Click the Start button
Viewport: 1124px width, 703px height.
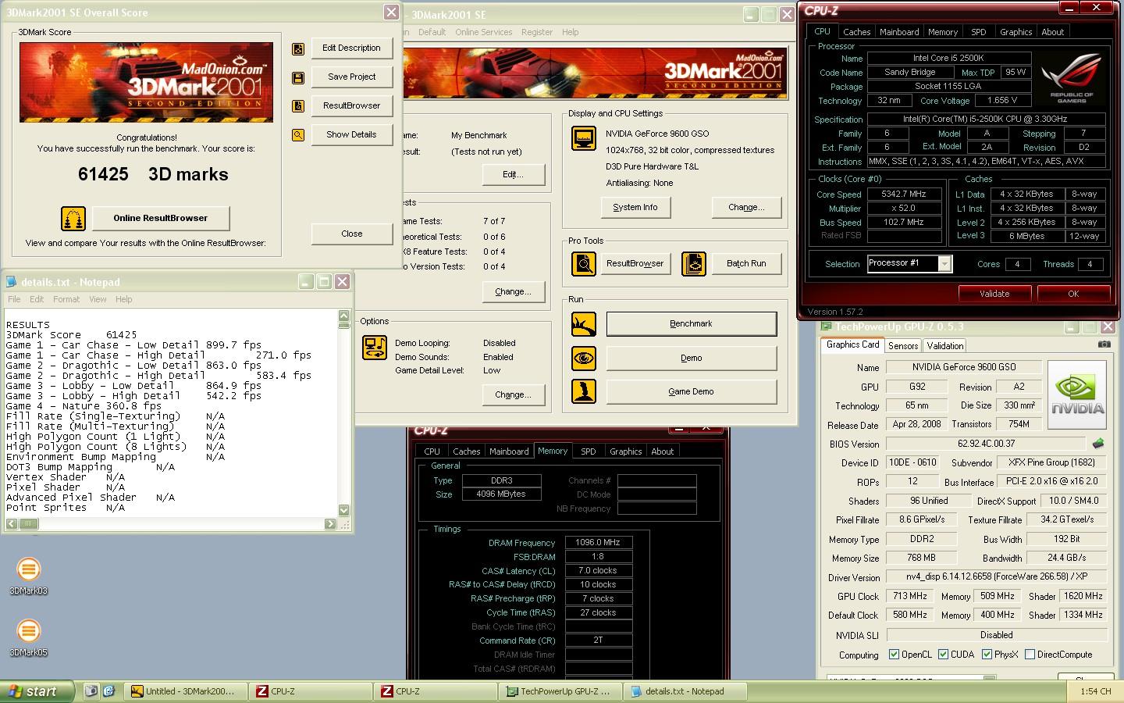[37, 691]
